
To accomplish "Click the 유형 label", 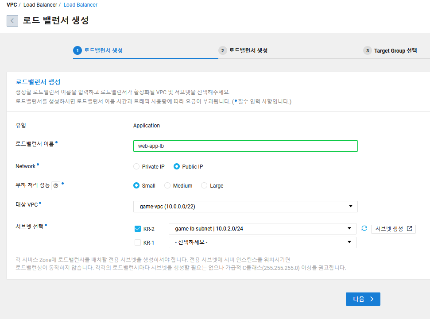I will tap(21, 125).
